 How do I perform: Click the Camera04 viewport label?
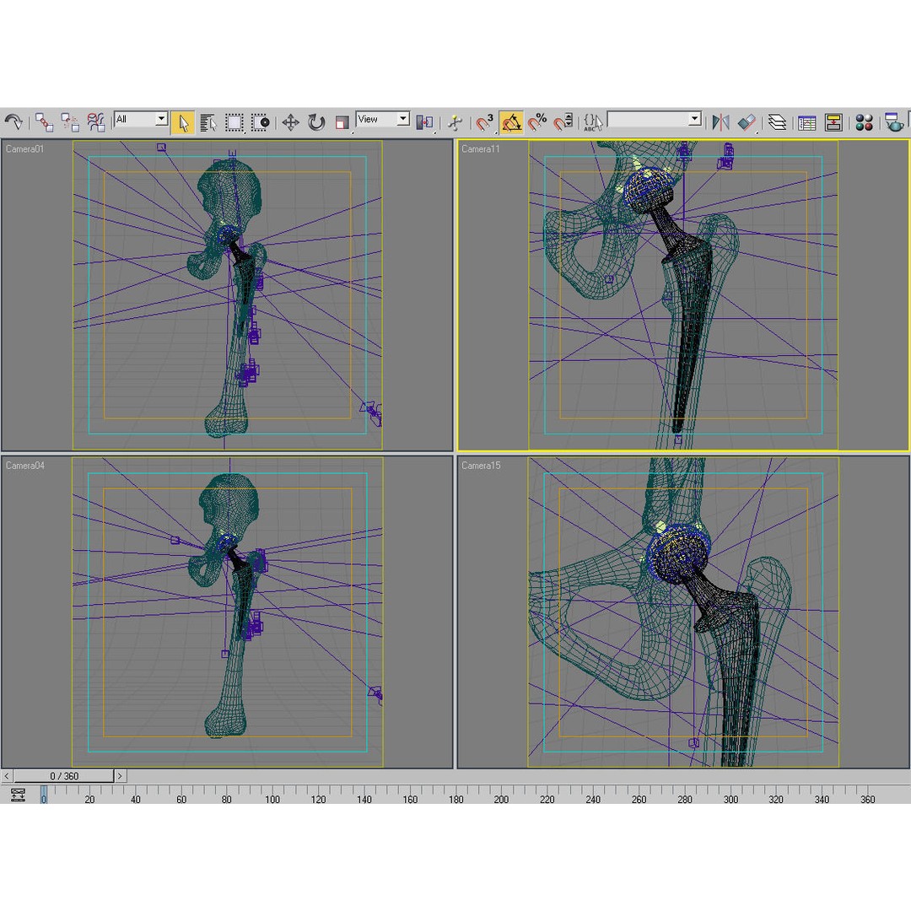pos(25,466)
